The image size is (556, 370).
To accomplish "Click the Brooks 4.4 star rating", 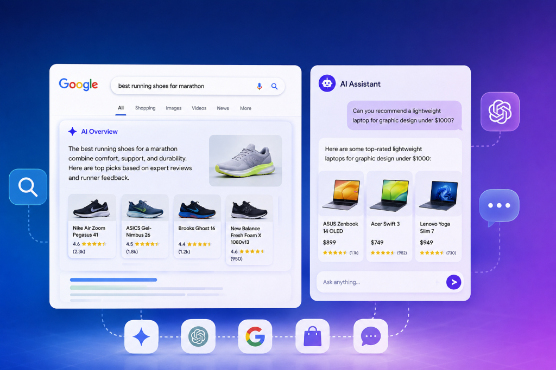I will tap(195, 244).
